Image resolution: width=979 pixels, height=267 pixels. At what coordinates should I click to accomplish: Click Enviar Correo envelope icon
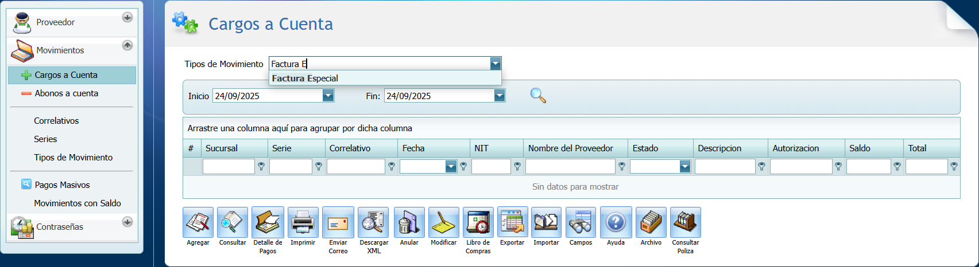coord(338,222)
